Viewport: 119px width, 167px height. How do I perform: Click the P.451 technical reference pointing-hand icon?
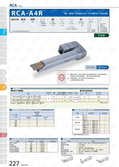pos(100,67)
